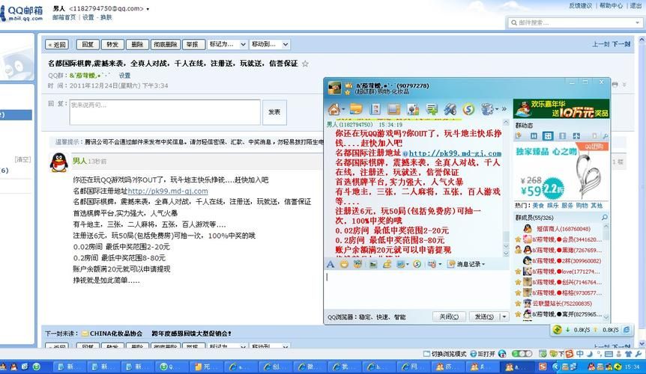The width and height of the screenshot is (646, 374).
Task: Click the add-member green plus icon in chat toolbar
Action: tap(432, 109)
